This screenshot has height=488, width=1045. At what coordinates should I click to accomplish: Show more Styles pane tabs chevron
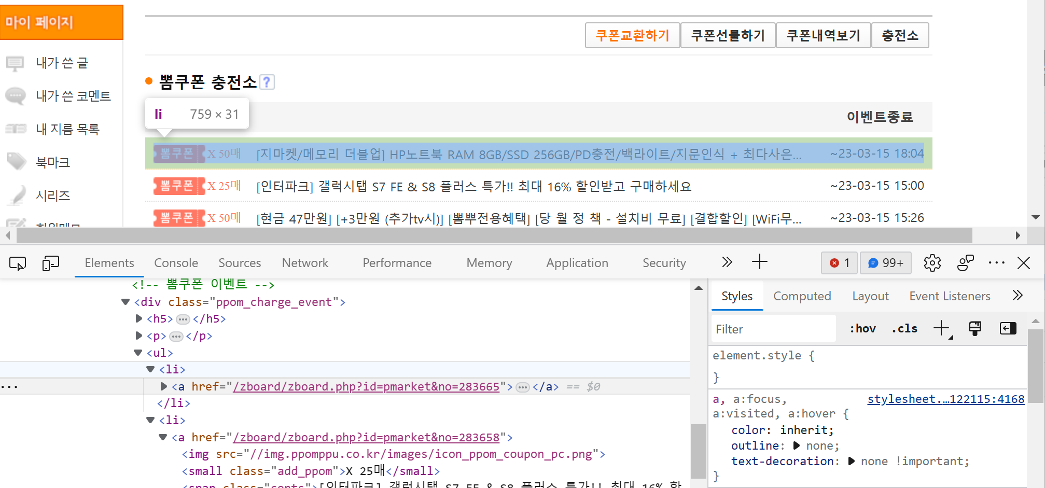coord(1018,296)
